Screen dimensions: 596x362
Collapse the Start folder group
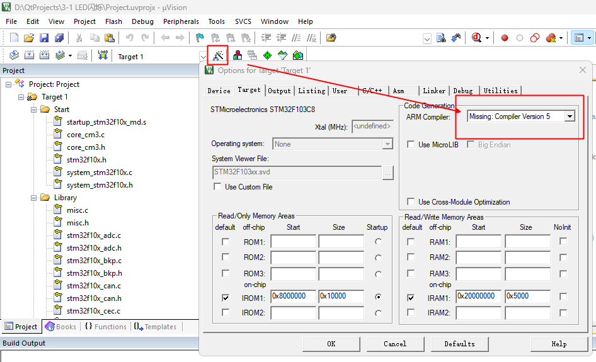33,110
